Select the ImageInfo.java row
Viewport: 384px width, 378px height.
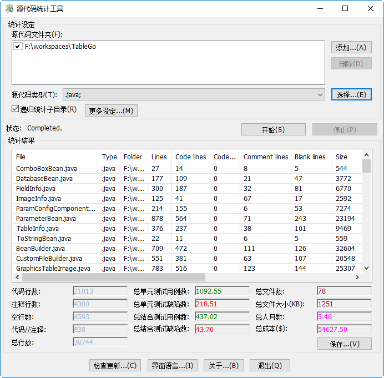tap(187, 198)
